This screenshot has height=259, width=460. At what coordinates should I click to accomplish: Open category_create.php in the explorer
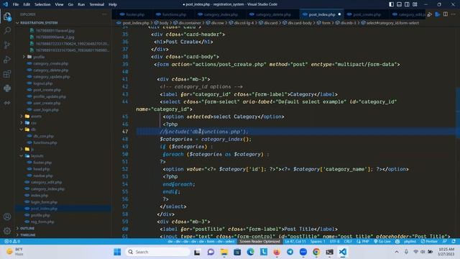click(50, 63)
